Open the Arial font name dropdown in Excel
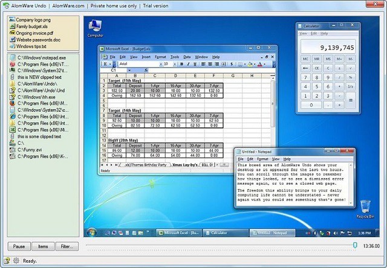This screenshot has width=387, height=268. pos(161,64)
